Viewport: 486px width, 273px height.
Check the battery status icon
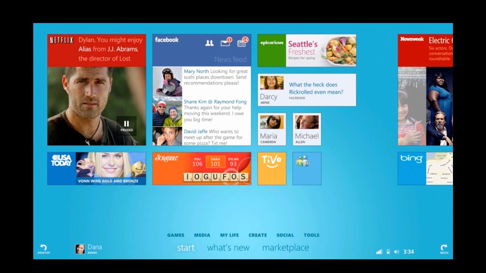pyautogui.click(x=388, y=252)
